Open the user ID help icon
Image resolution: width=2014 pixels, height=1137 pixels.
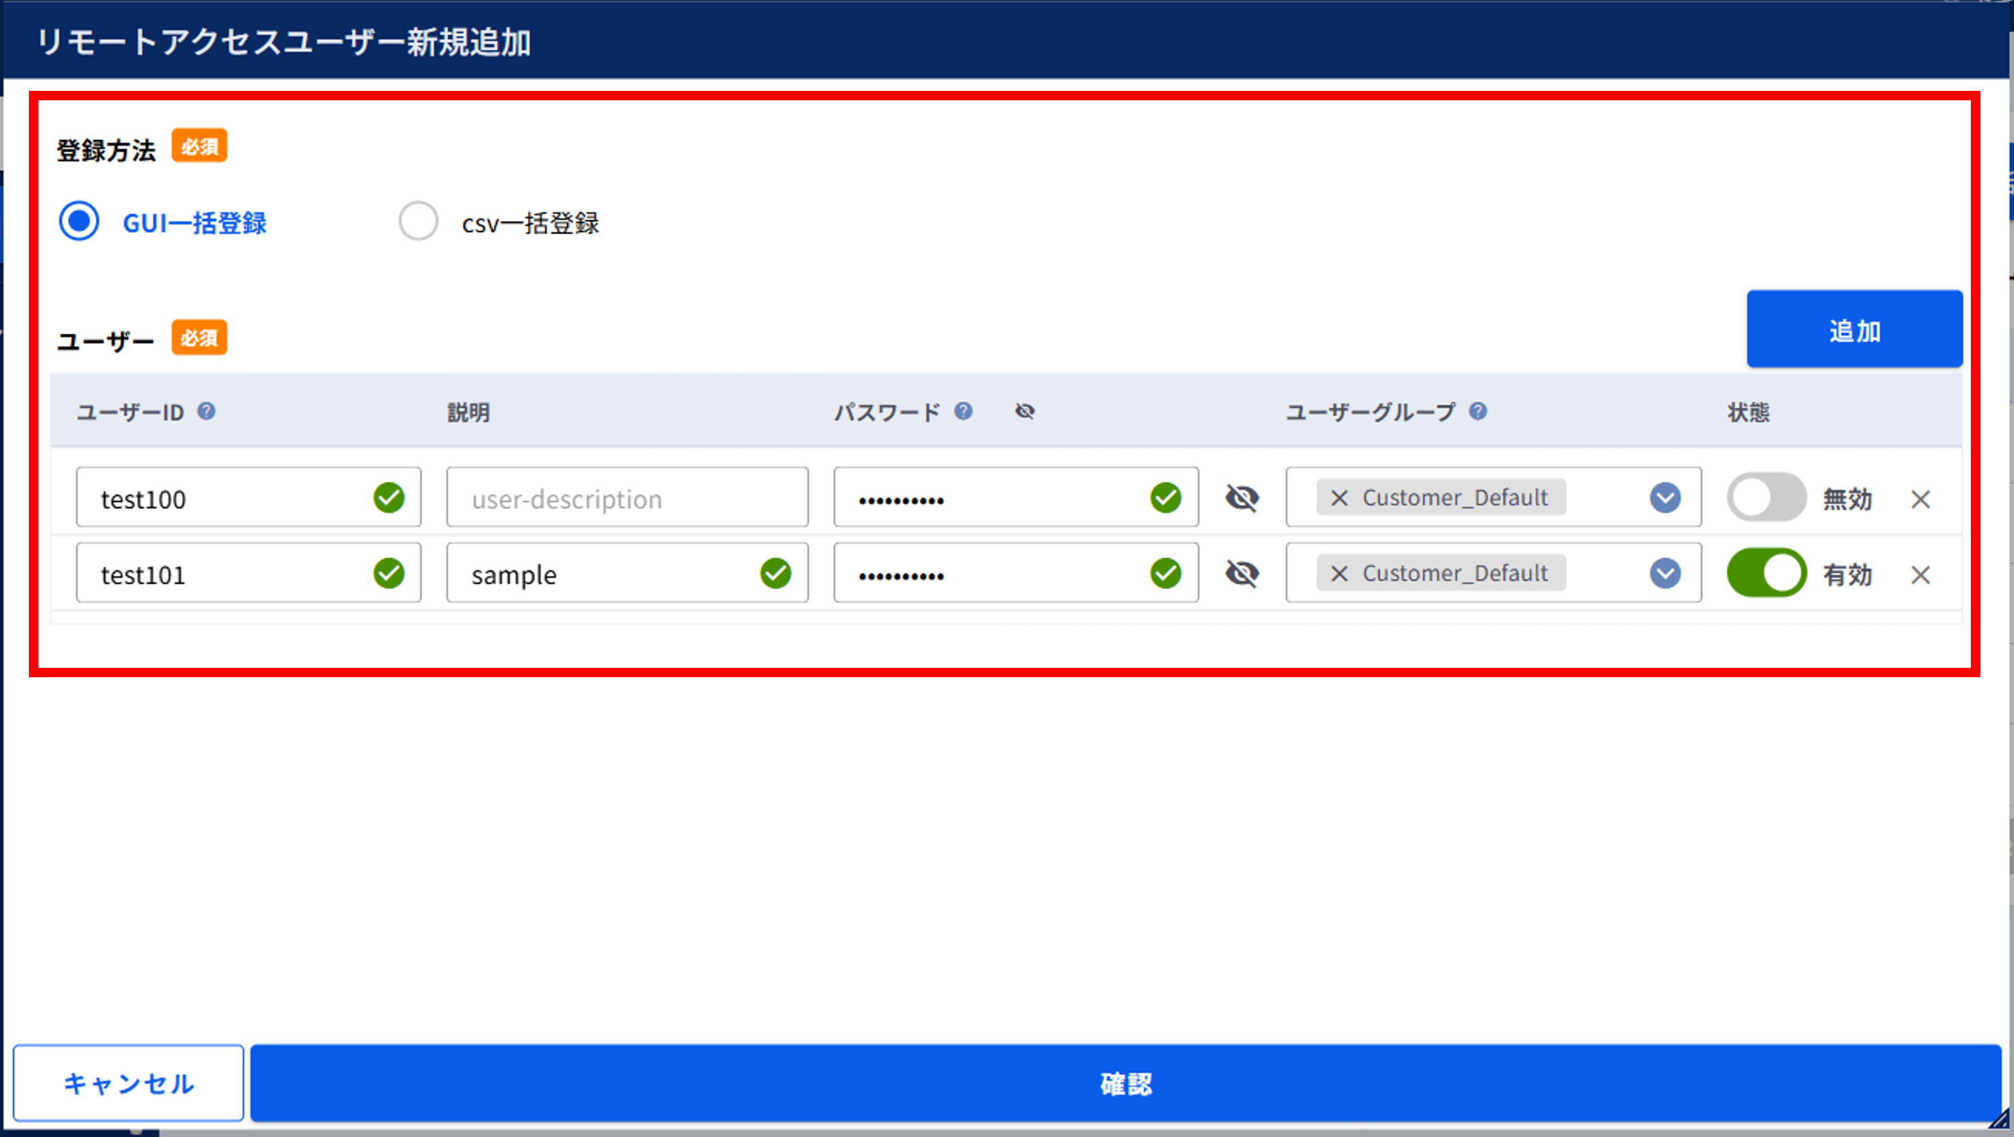207,411
